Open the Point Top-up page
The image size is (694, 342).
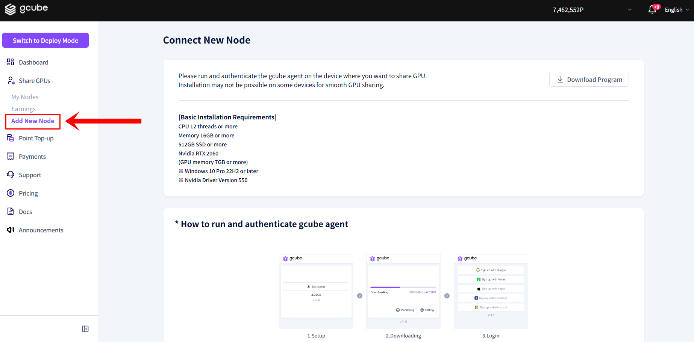tap(36, 138)
